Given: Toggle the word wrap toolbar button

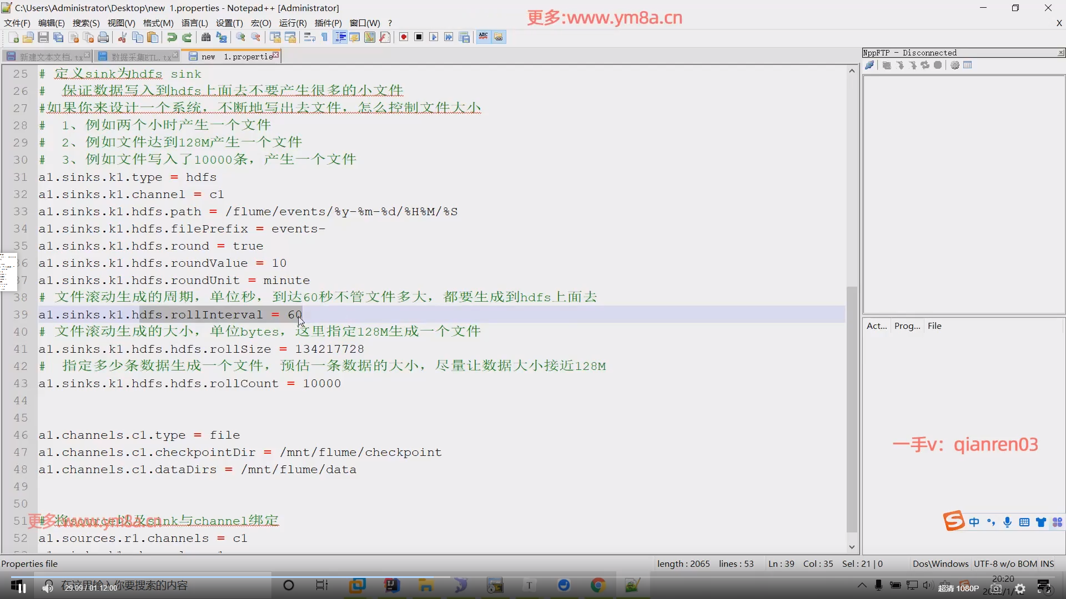Looking at the screenshot, I should tap(310, 37).
